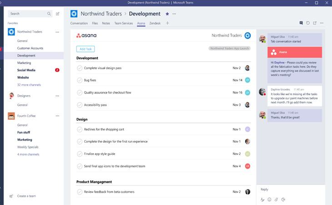Image resolution: width=332 pixels, height=205 pixels.
Task: Select the Asana tab
Action: point(141,23)
